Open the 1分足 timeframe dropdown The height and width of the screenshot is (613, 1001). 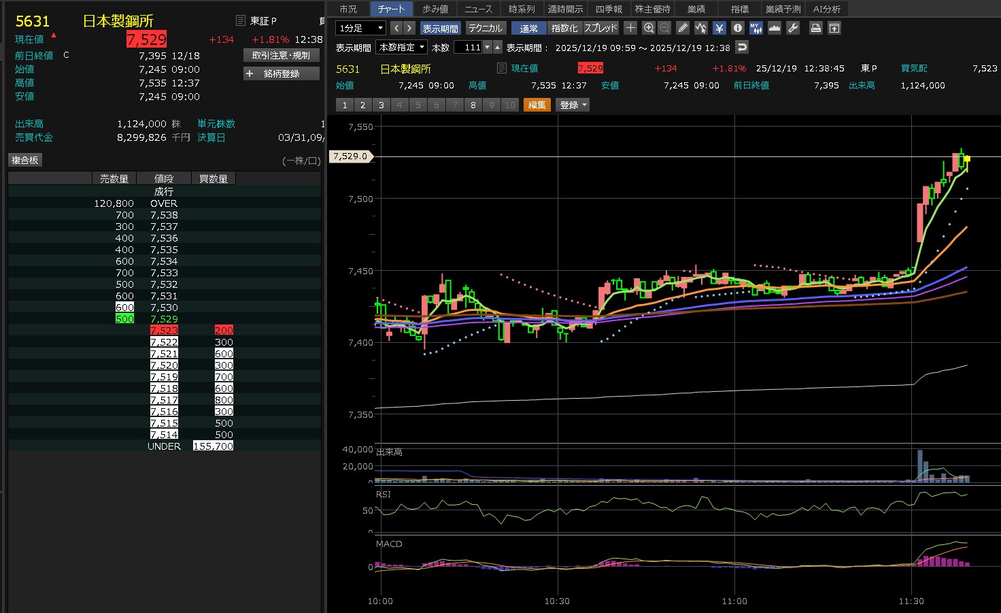click(x=361, y=28)
